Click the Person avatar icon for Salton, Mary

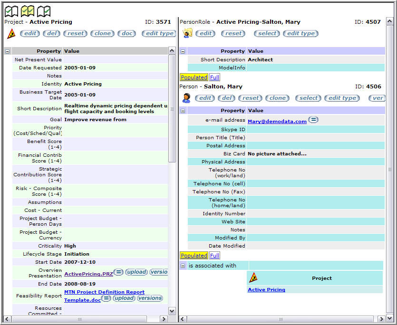point(187,98)
